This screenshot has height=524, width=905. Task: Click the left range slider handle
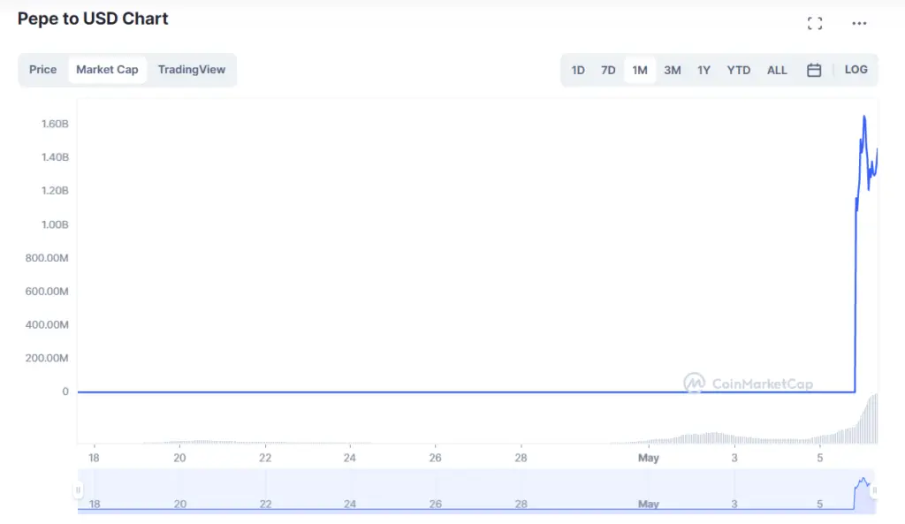click(78, 490)
